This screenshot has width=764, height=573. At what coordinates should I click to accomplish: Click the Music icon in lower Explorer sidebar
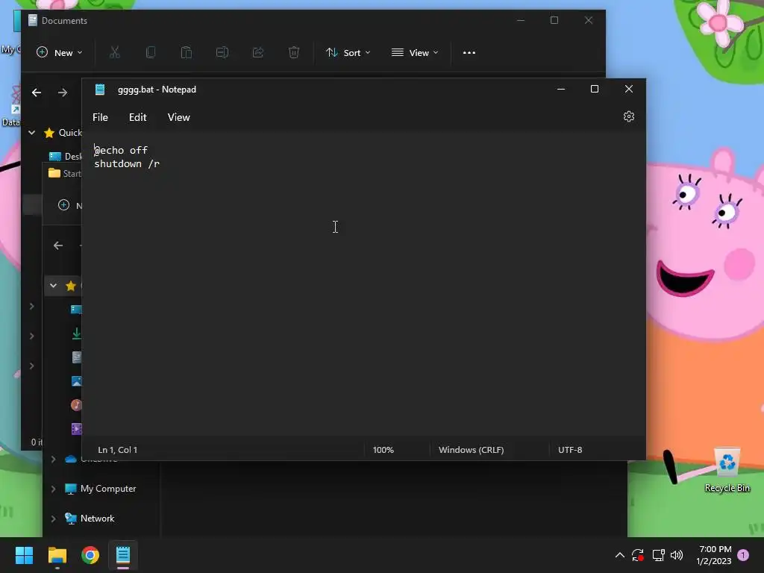click(x=77, y=405)
